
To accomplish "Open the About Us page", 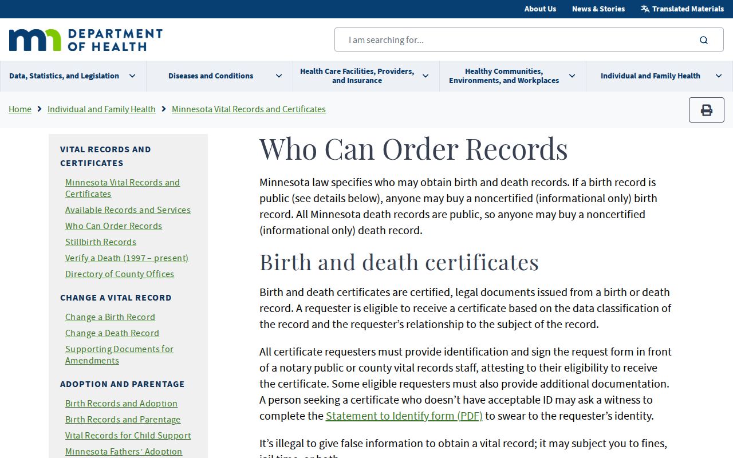I will [x=540, y=9].
